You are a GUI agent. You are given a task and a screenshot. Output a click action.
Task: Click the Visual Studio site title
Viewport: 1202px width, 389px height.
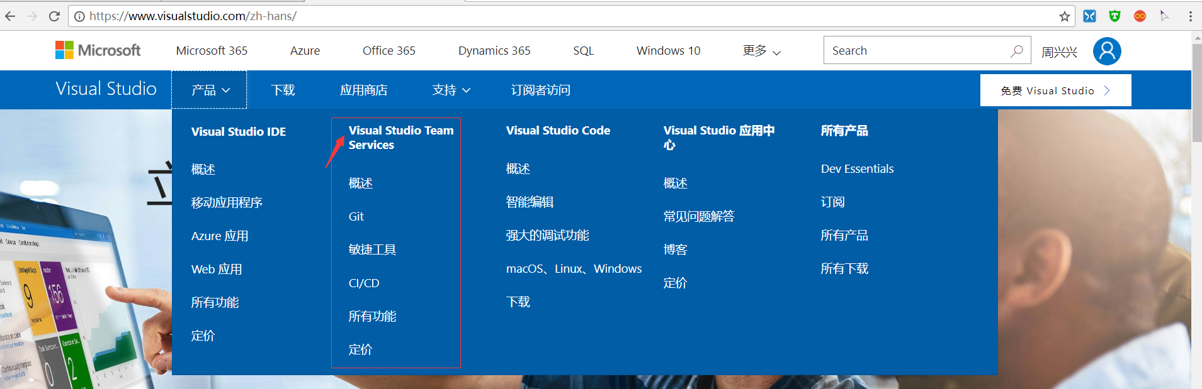pos(106,89)
